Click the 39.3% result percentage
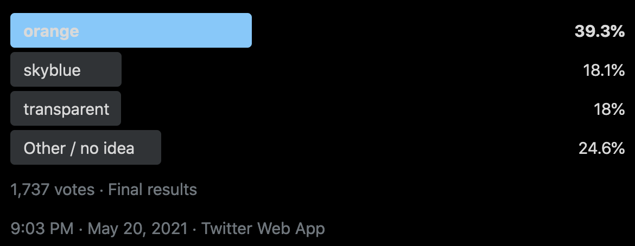 coord(600,31)
